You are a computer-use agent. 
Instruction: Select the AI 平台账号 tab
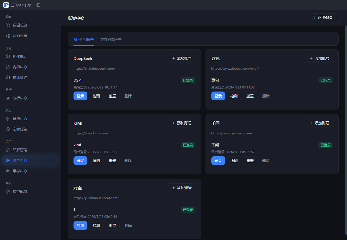pyautogui.click(x=83, y=40)
